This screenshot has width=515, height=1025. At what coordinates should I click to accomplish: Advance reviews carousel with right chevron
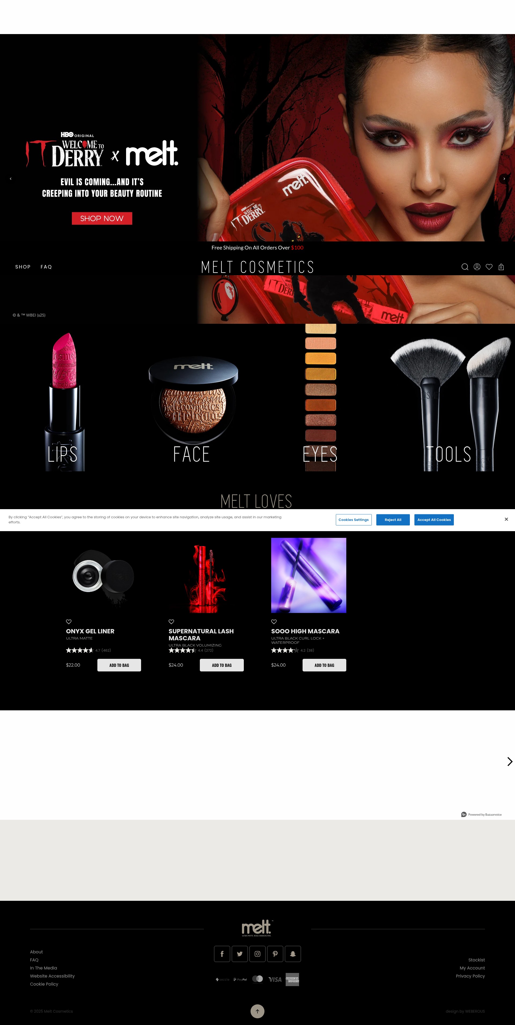click(509, 761)
